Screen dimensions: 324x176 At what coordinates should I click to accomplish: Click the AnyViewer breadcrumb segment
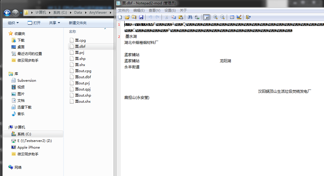[98, 13]
